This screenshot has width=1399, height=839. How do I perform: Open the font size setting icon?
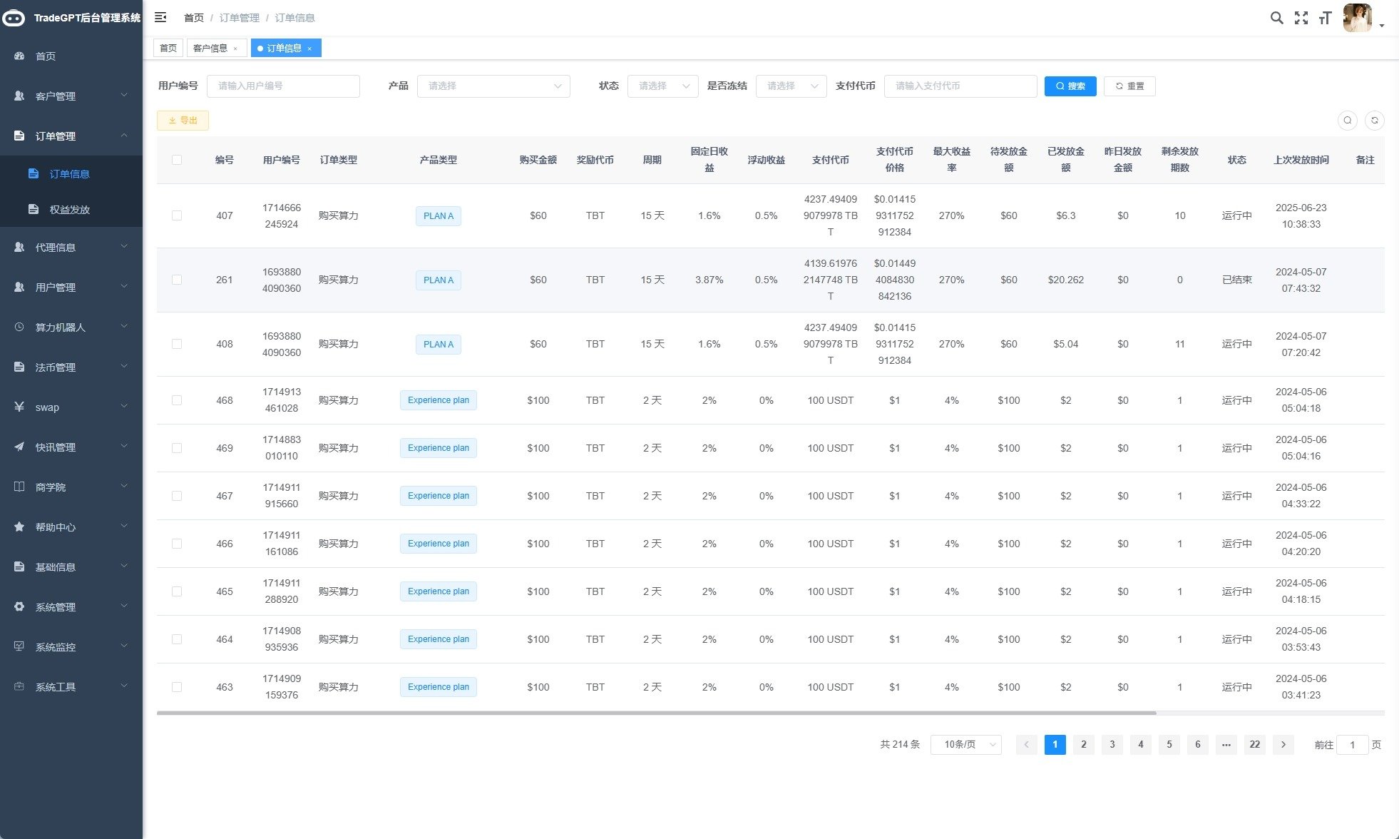click(1325, 18)
